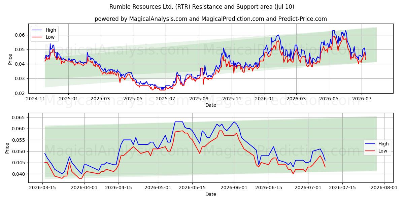
Task: Click 'Low' in the bottom chart legend
Action: tap(383, 151)
